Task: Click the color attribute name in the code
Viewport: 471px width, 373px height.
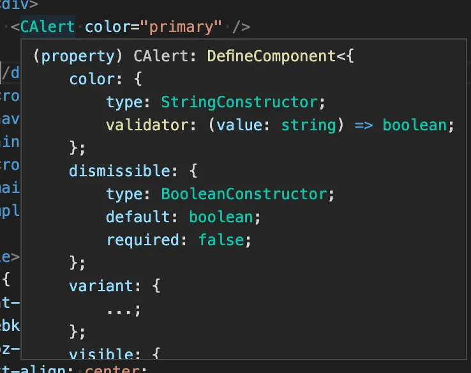Action: (107, 27)
